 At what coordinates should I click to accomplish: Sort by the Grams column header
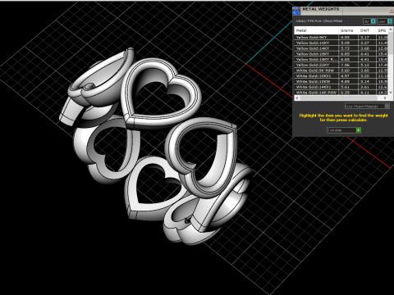348,30
